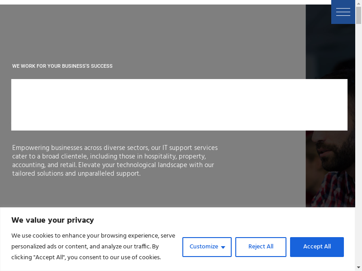Click the blank white banner box
Screen dimensions: 362x271
pos(179,105)
